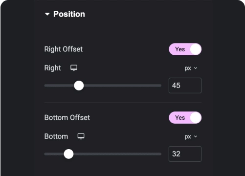Collapse the Position section triangle
The image size is (245, 176).
tap(47, 14)
